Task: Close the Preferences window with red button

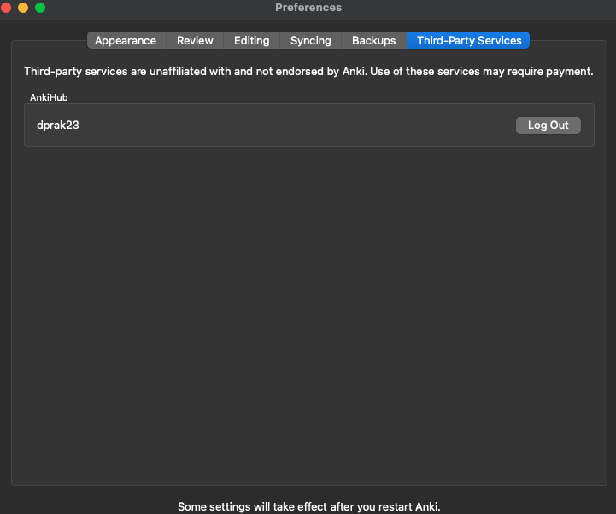Action: click(x=7, y=8)
